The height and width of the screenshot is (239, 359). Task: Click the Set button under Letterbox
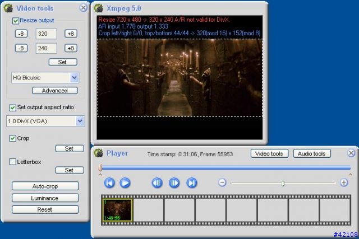[70, 170]
